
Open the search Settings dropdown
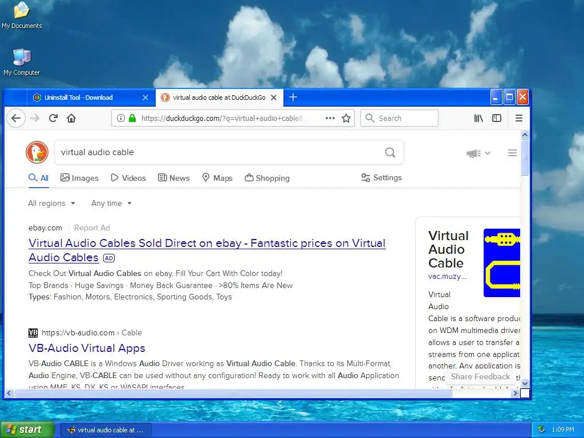point(382,178)
